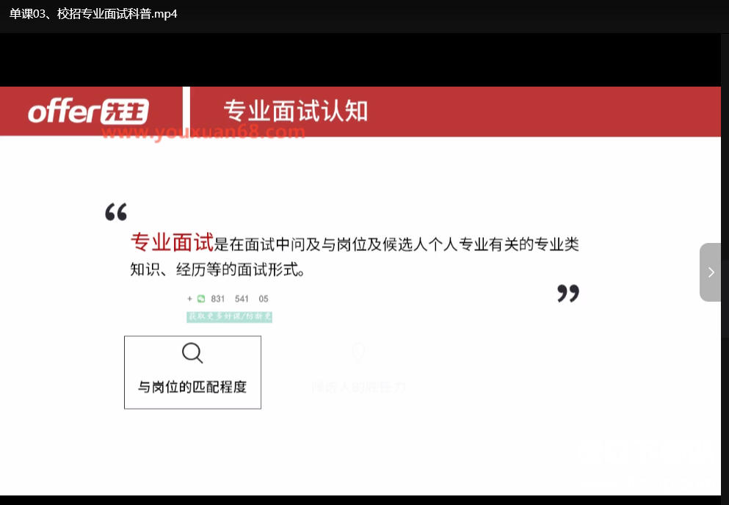Select the 与岗位的匹配程度 box label
The image size is (729, 505).
tap(192, 387)
